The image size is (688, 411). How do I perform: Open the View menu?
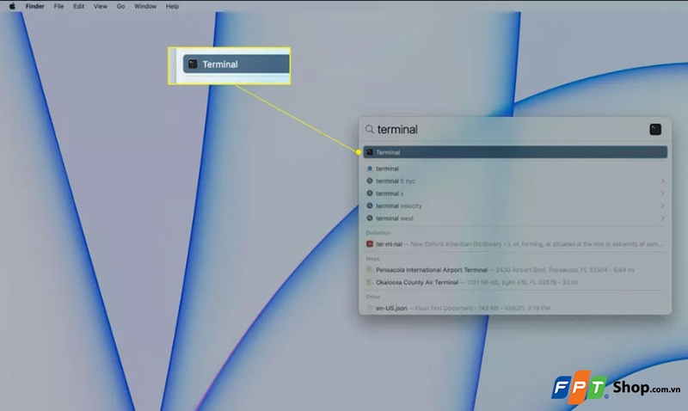tap(100, 6)
